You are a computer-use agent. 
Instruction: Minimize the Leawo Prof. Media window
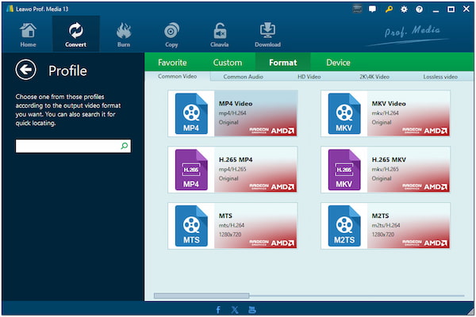click(436, 10)
